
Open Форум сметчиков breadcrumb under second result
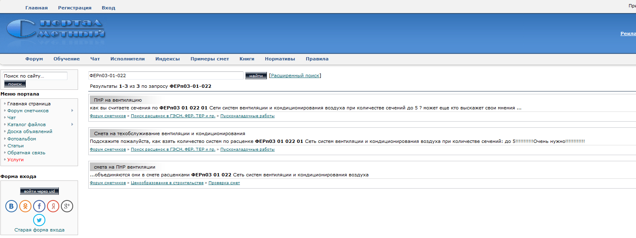108,149
